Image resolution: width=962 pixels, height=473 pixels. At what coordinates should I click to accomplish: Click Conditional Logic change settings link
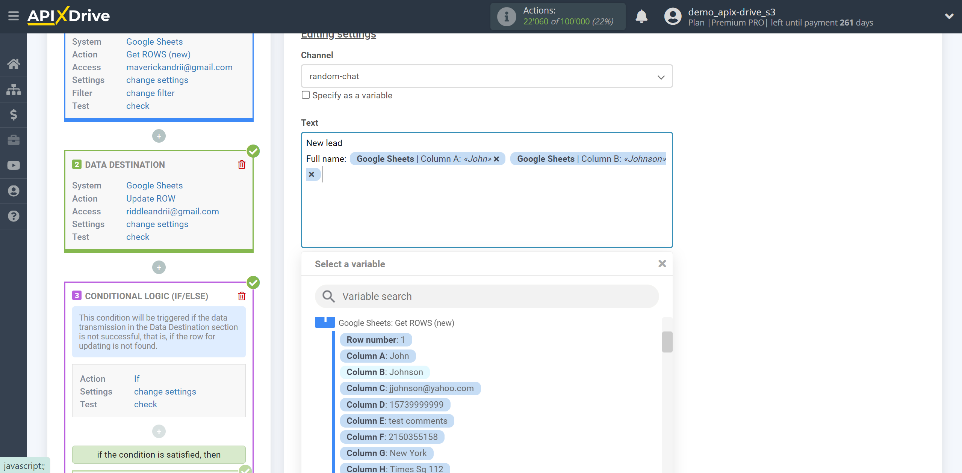click(x=165, y=392)
